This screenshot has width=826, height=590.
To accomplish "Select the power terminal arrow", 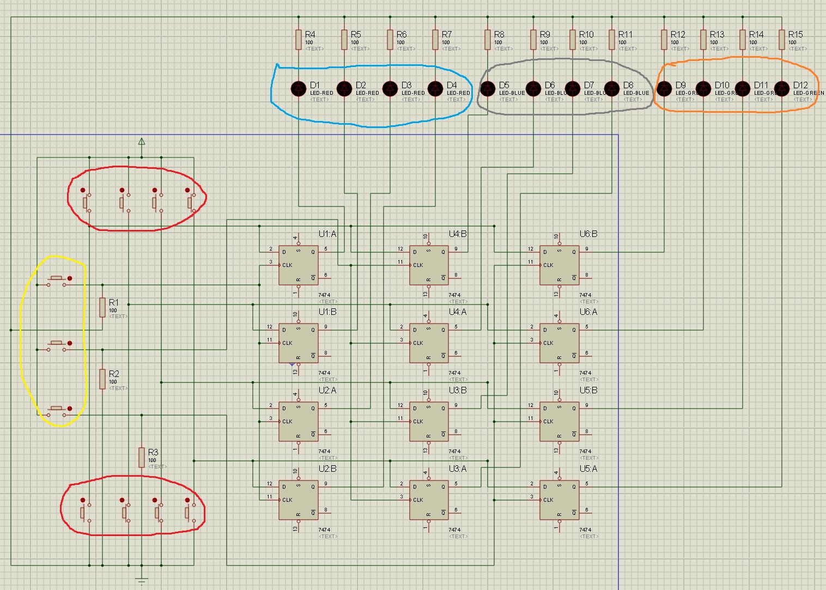I will click(142, 142).
